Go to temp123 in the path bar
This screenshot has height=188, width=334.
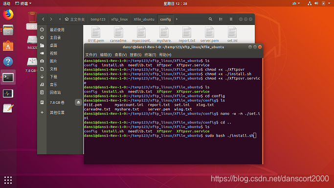(x=98, y=19)
